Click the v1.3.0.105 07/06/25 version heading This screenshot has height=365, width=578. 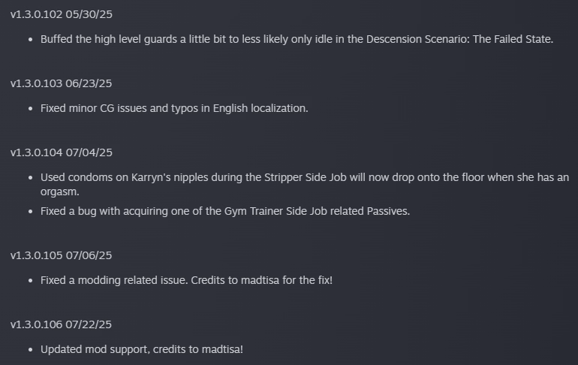pos(62,255)
